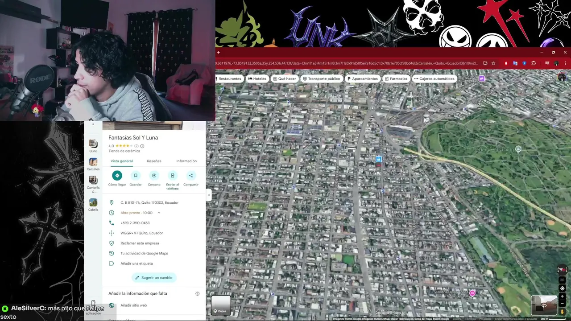Click The Evergreens Cemetery map pin
Image resolution: width=571 pixels, height=321 pixels.
point(518,149)
